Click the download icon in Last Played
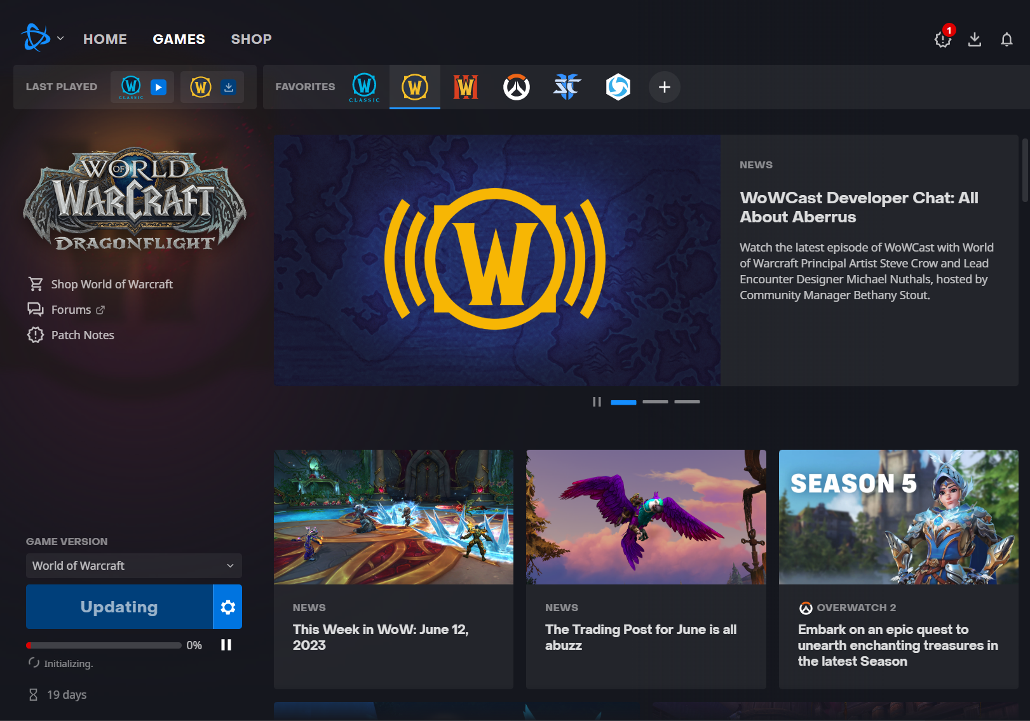This screenshot has width=1030, height=721. [x=229, y=87]
